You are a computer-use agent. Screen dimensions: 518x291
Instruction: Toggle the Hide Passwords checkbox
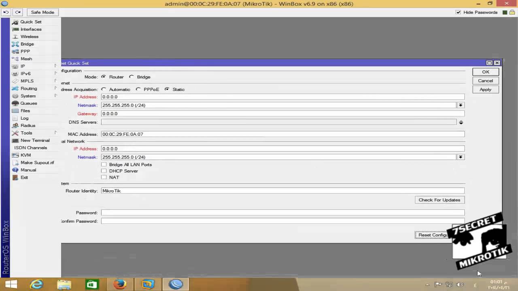[x=458, y=12]
